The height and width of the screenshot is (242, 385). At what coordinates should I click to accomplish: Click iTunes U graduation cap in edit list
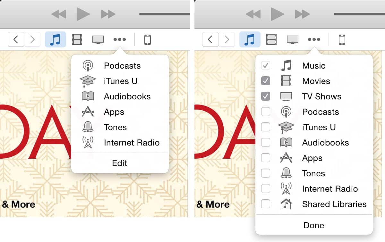(286, 127)
